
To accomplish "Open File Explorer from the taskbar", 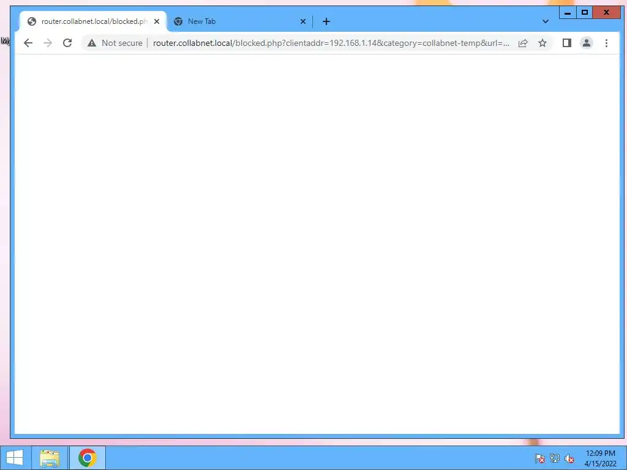I will point(50,458).
